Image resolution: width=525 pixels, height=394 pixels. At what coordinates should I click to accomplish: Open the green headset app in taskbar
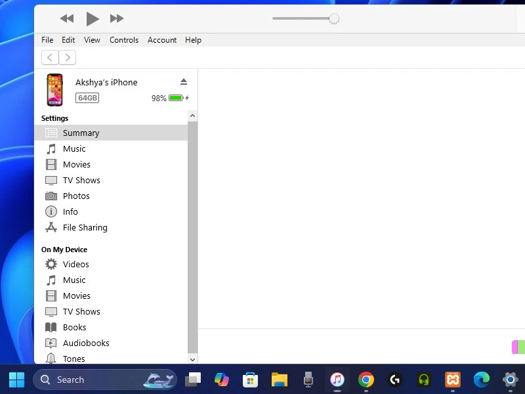(x=424, y=380)
